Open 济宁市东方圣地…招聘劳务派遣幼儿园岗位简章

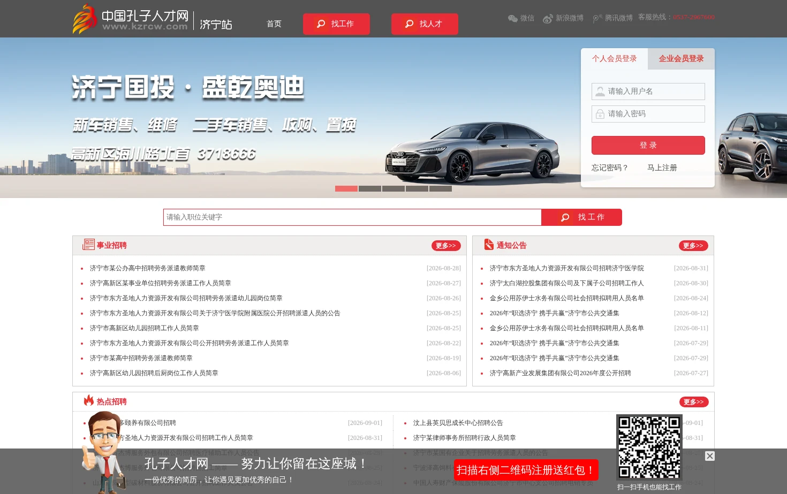coord(186,298)
